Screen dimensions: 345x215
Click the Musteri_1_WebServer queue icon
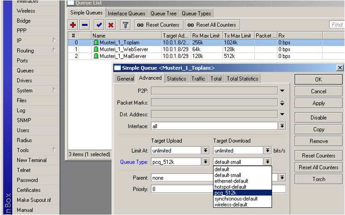pyautogui.click(x=96, y=49)
